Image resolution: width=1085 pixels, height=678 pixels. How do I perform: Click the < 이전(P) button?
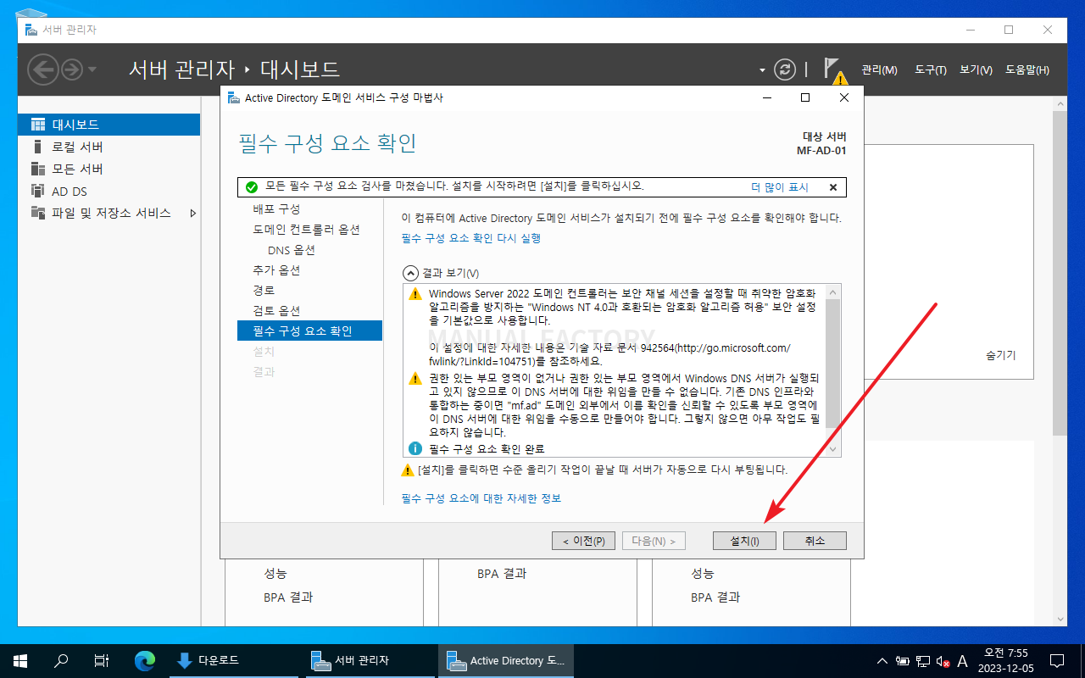[584, 541]
